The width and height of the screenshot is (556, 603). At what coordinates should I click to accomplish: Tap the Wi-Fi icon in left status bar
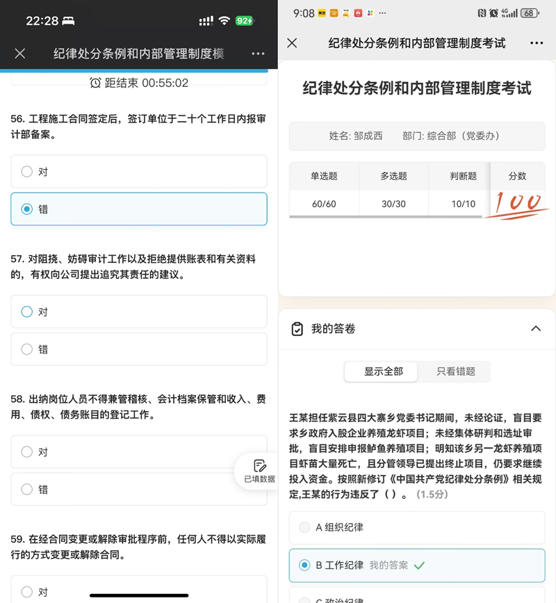tap(224, 20)
